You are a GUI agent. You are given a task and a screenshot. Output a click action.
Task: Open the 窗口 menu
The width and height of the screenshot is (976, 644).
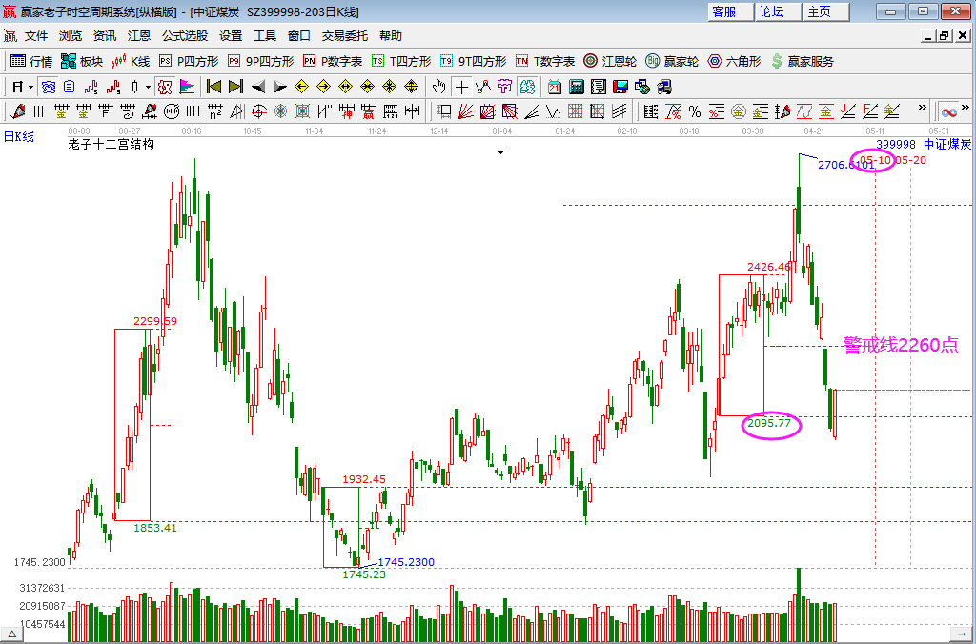coord(298,36)
